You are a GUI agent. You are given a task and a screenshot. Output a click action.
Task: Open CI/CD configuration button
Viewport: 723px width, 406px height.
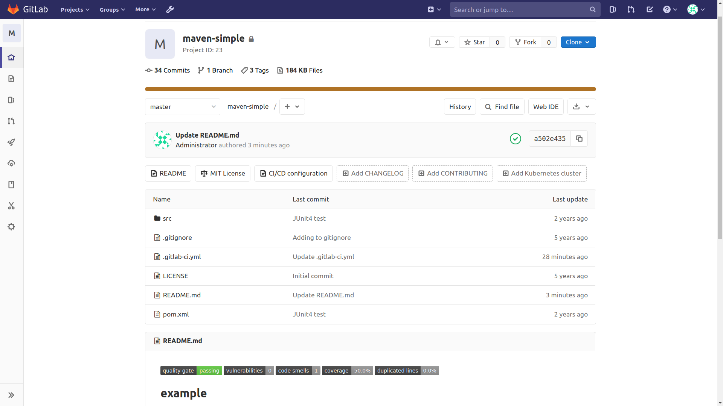tap(293, 173)
